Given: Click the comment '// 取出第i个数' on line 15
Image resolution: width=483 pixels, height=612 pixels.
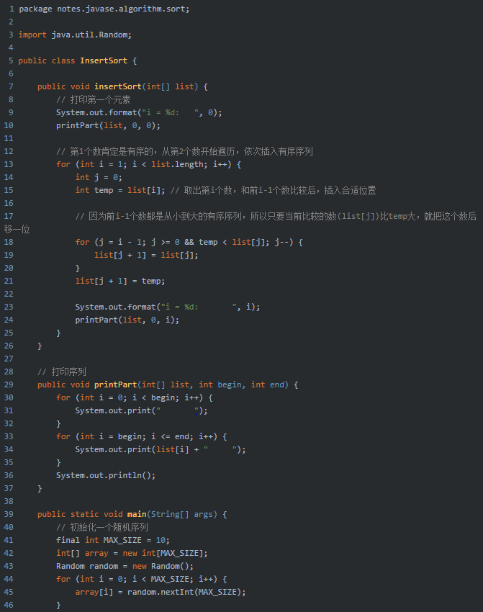Looking at the screenshot, I should click(x=273, y=190).
